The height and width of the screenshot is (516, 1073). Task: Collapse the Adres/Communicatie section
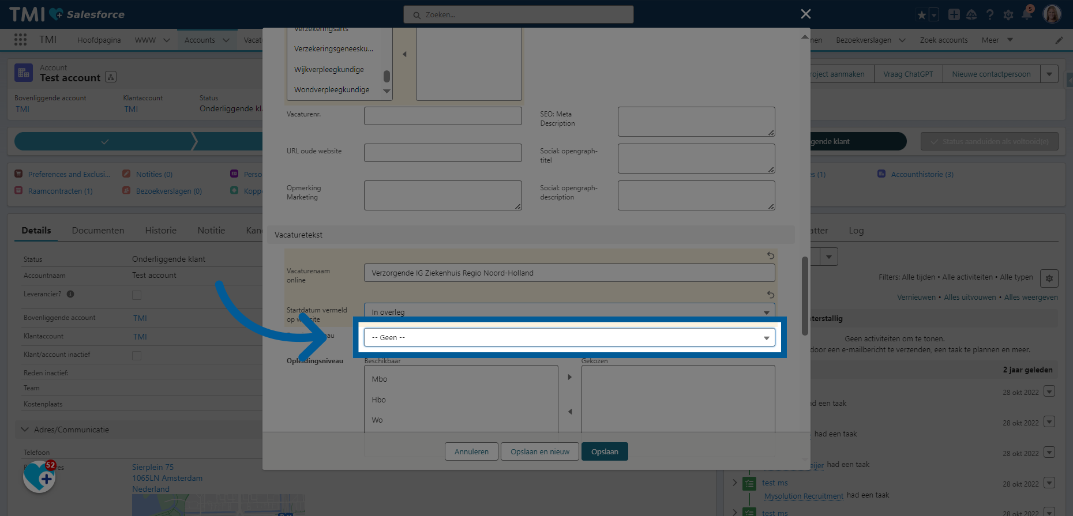pos(25,430)
